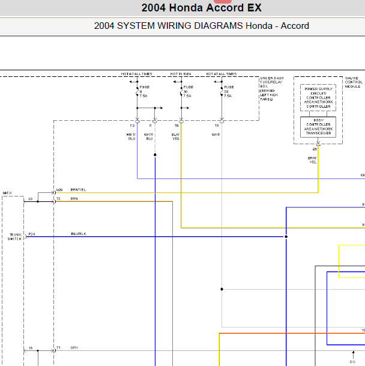Screen dimensions: 365x366
Task: Click the 'TRUNK SWITCH' label
Action: (15, 237)
